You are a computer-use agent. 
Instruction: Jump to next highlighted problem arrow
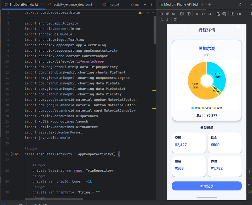tap(153, 13)
